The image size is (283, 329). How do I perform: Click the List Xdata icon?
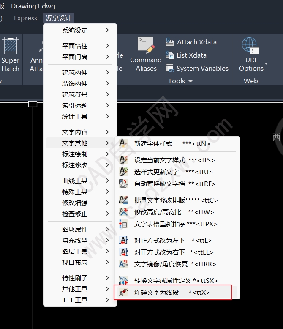click(x=170, y=55)
